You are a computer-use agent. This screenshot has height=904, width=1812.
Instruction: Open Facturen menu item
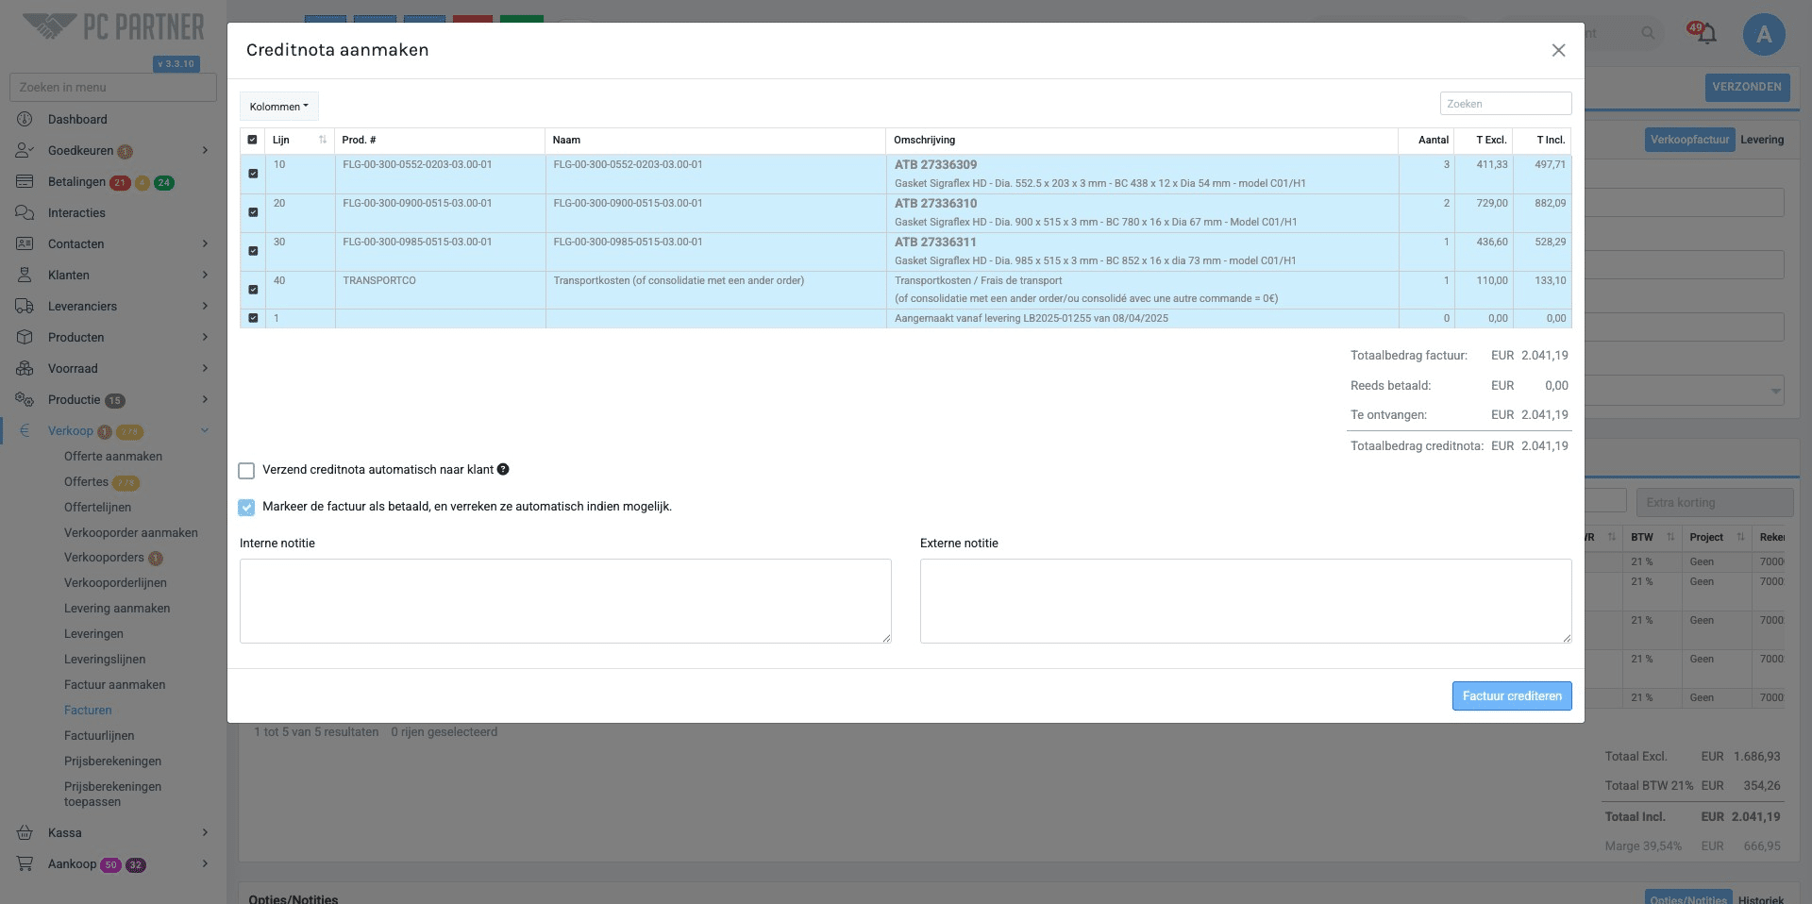tap(88, 710)
